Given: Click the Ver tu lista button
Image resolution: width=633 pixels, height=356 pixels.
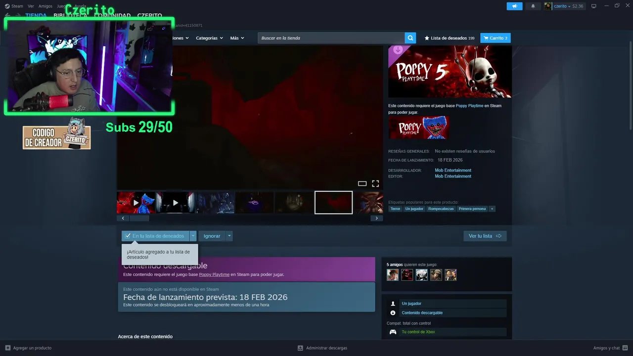Looking at the screenshot, I should (x=485, y=236).
